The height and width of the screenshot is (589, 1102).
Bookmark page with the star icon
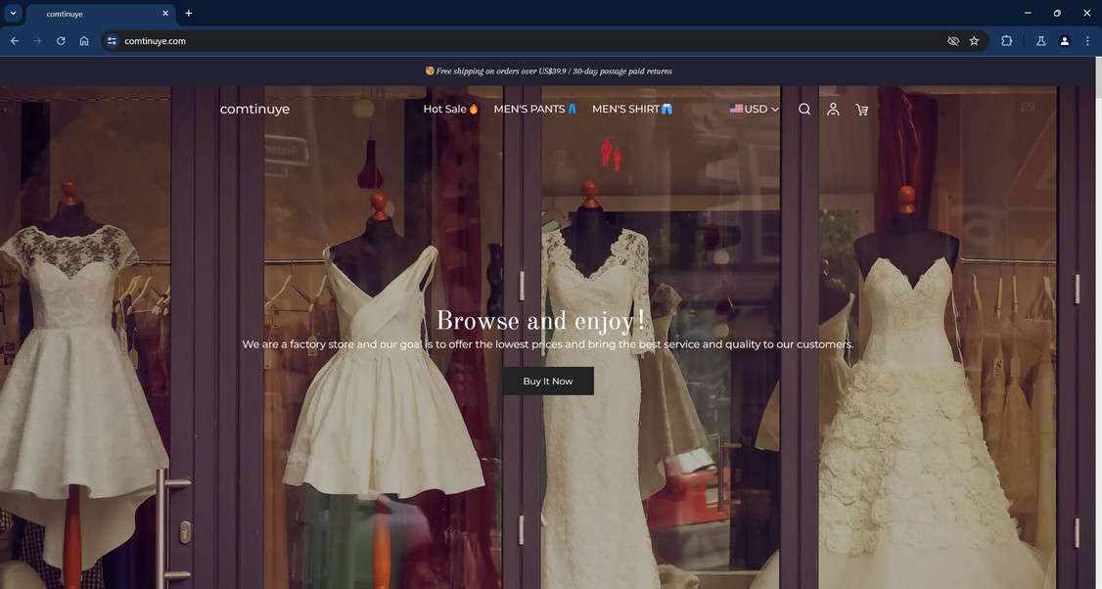[974, 41]
